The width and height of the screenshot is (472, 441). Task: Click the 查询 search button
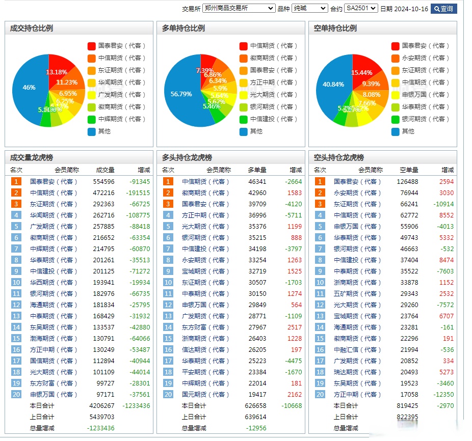pyautogui.click(x=443, y=9)
